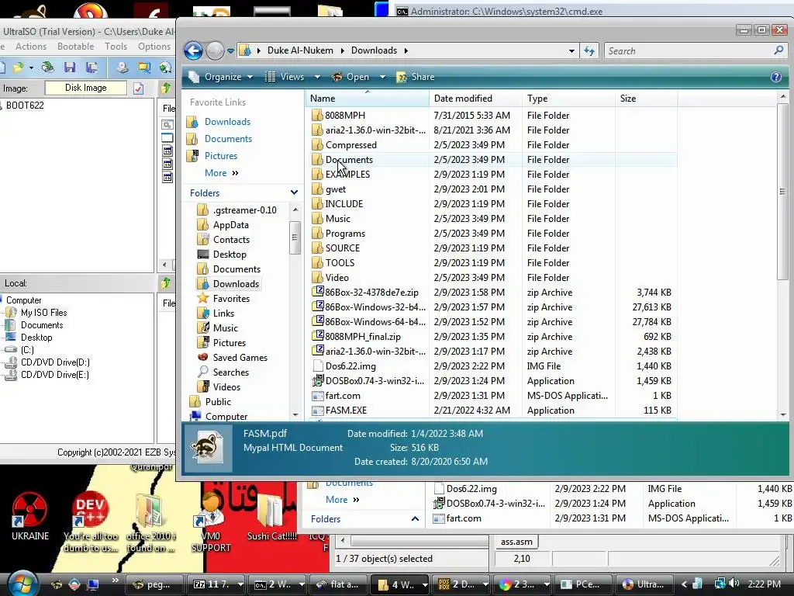This screenshot has width=794, height=596.
Task: Select the gwet folder
Action: pos(336,189)
